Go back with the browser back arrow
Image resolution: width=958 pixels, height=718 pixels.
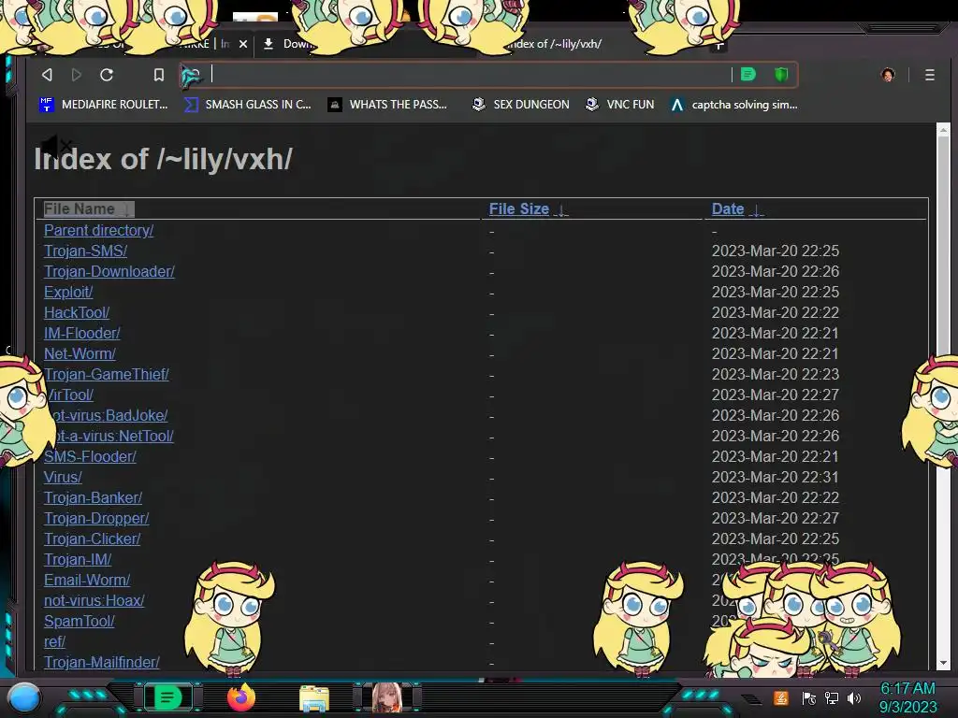pos(47,75)
